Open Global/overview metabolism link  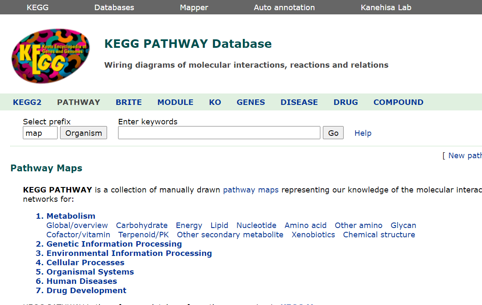tap(77, 225)
